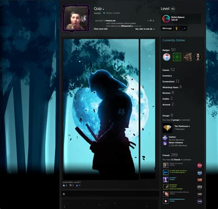Screen dimensions: 218x209
Task: Click the Steam Universe purple group icon
Action: [165, 143]
